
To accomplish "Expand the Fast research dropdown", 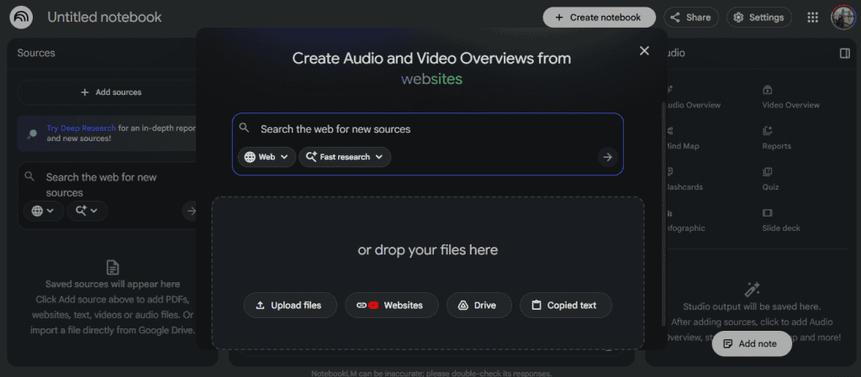I will (x=345, y=157).
